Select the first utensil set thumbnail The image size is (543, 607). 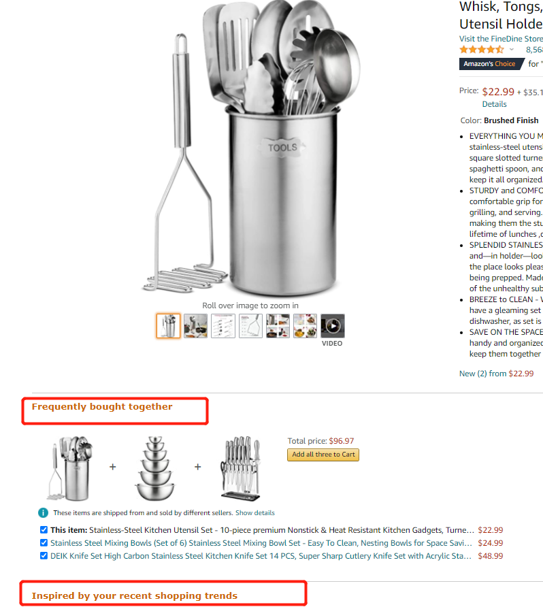(x=168, y=326)
